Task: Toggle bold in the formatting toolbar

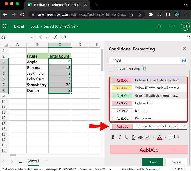Action: tap(113, 137)
